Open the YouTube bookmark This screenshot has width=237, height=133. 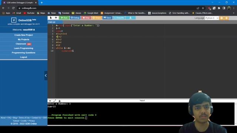tap(29, 13)
